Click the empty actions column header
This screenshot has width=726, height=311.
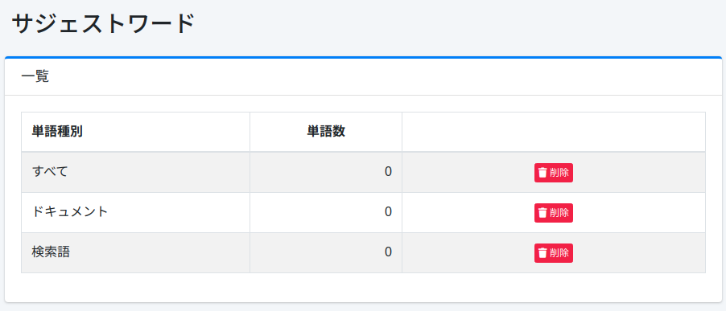pyautogui.click(x=554, y=132)
